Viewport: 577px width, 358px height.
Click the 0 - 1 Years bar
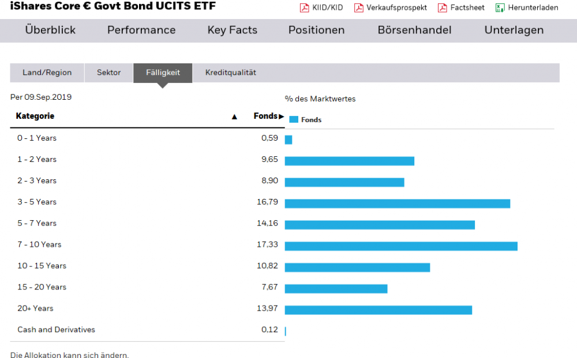click(288, 140)
